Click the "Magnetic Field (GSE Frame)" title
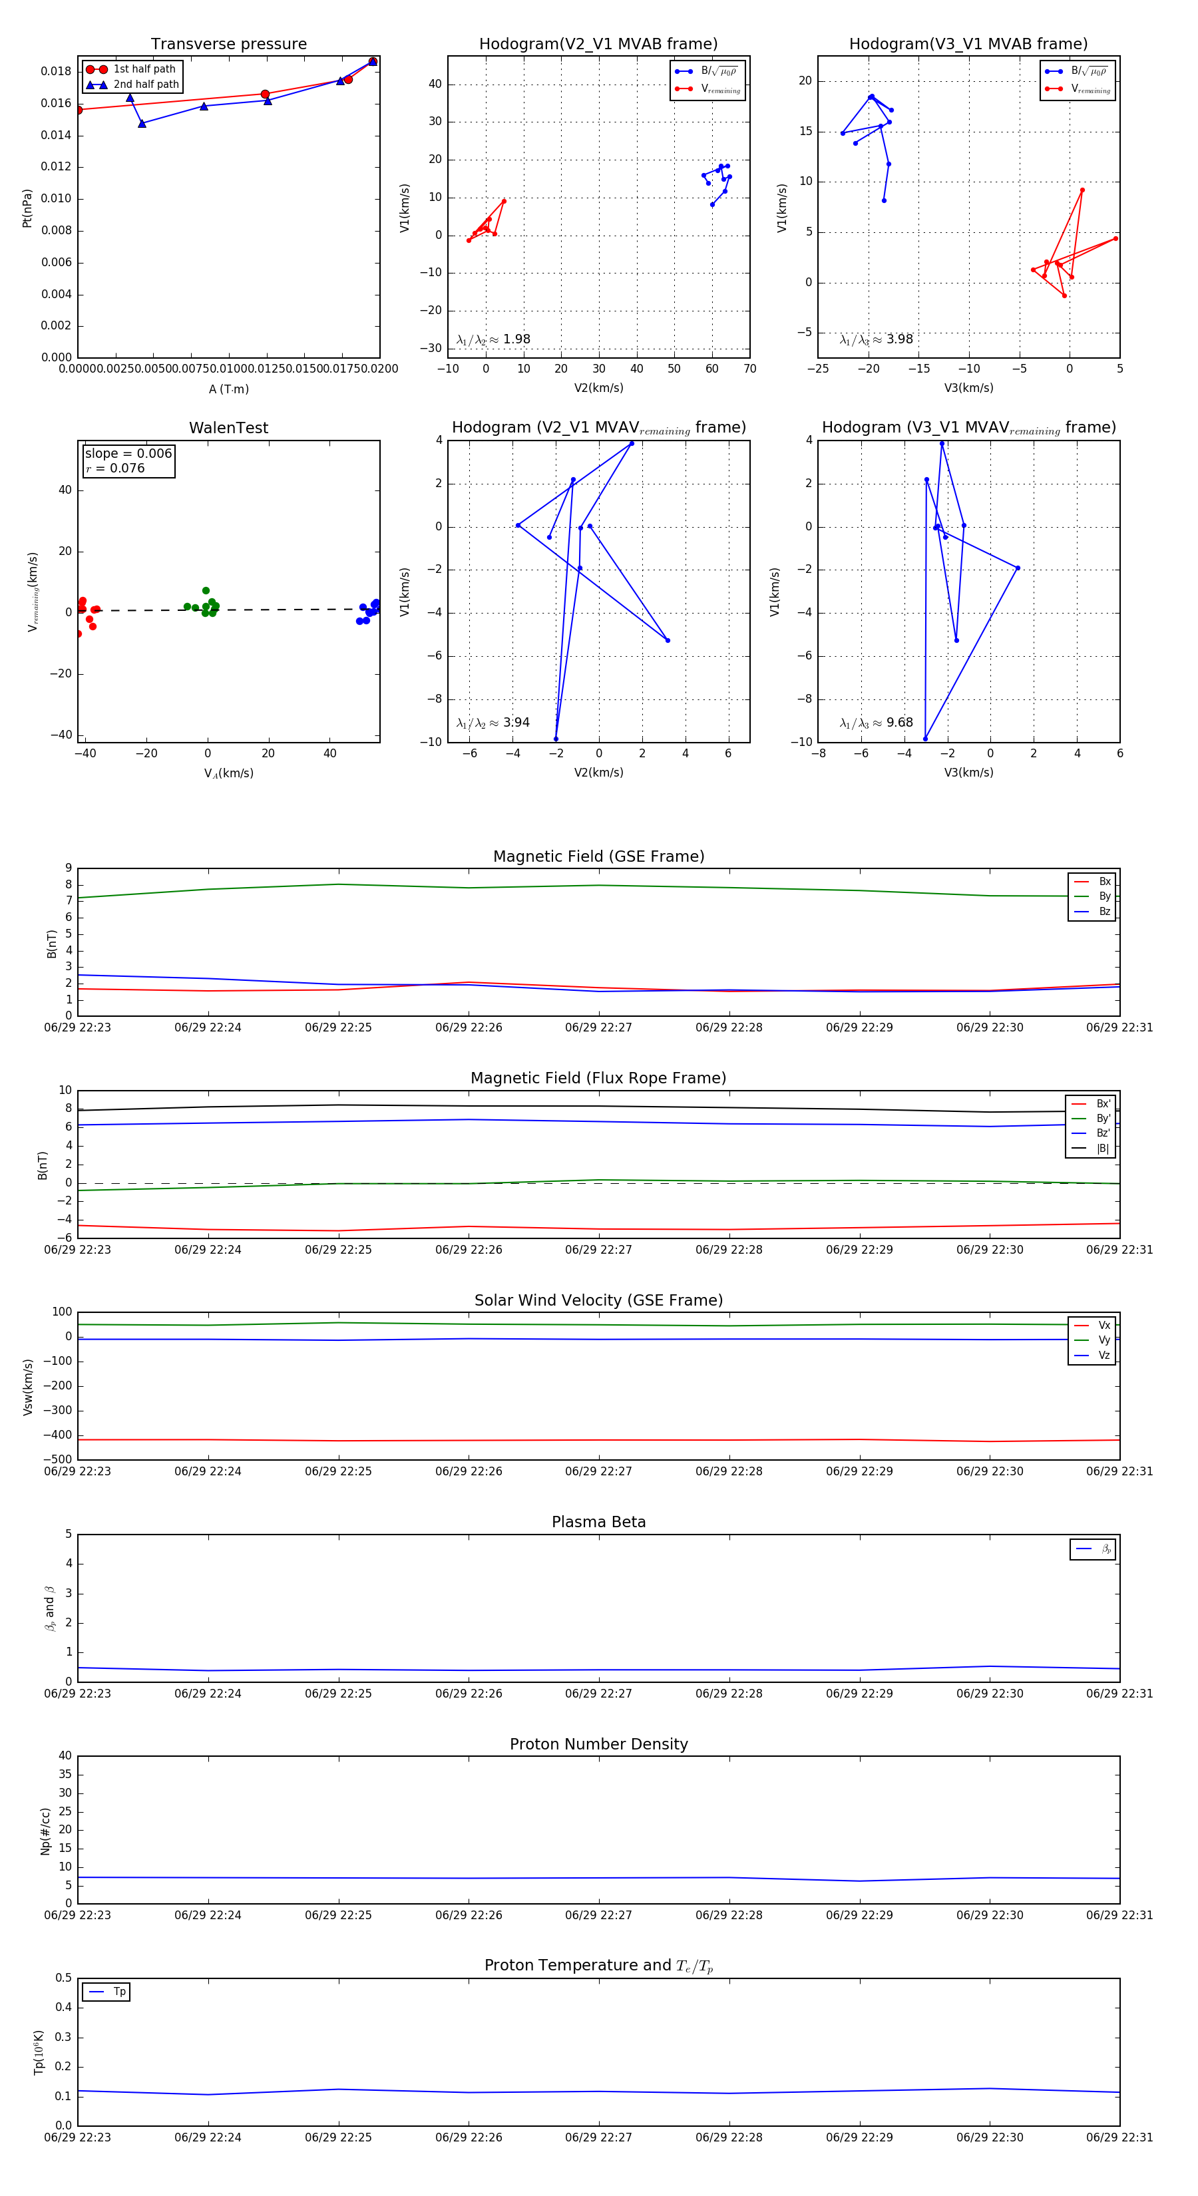 (598, 856)
